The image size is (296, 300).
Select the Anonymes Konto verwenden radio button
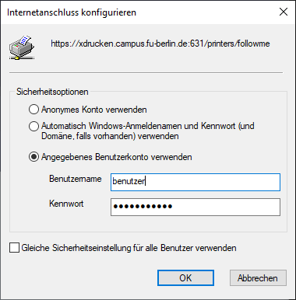point(33,110)
